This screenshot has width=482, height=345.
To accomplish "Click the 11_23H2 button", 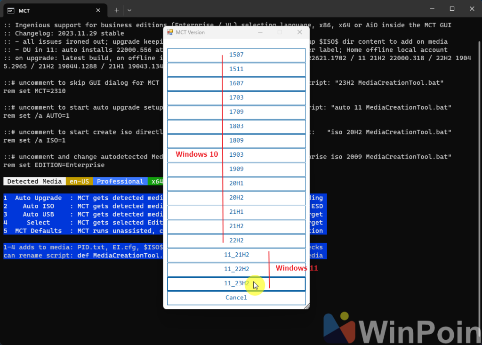I will 236,284.
